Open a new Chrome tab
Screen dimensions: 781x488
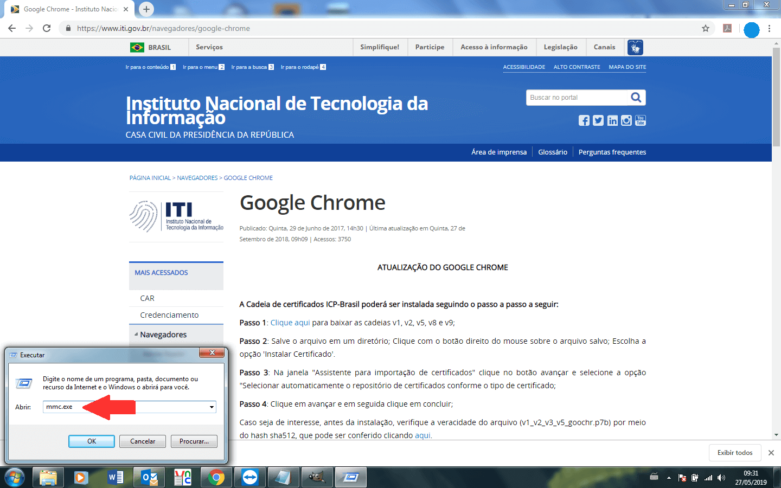coord(146,9)
